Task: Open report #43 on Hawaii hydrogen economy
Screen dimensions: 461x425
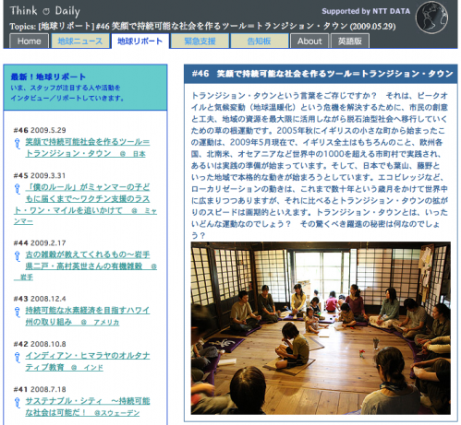Action: pyautogui.click(x=88, y=316)
